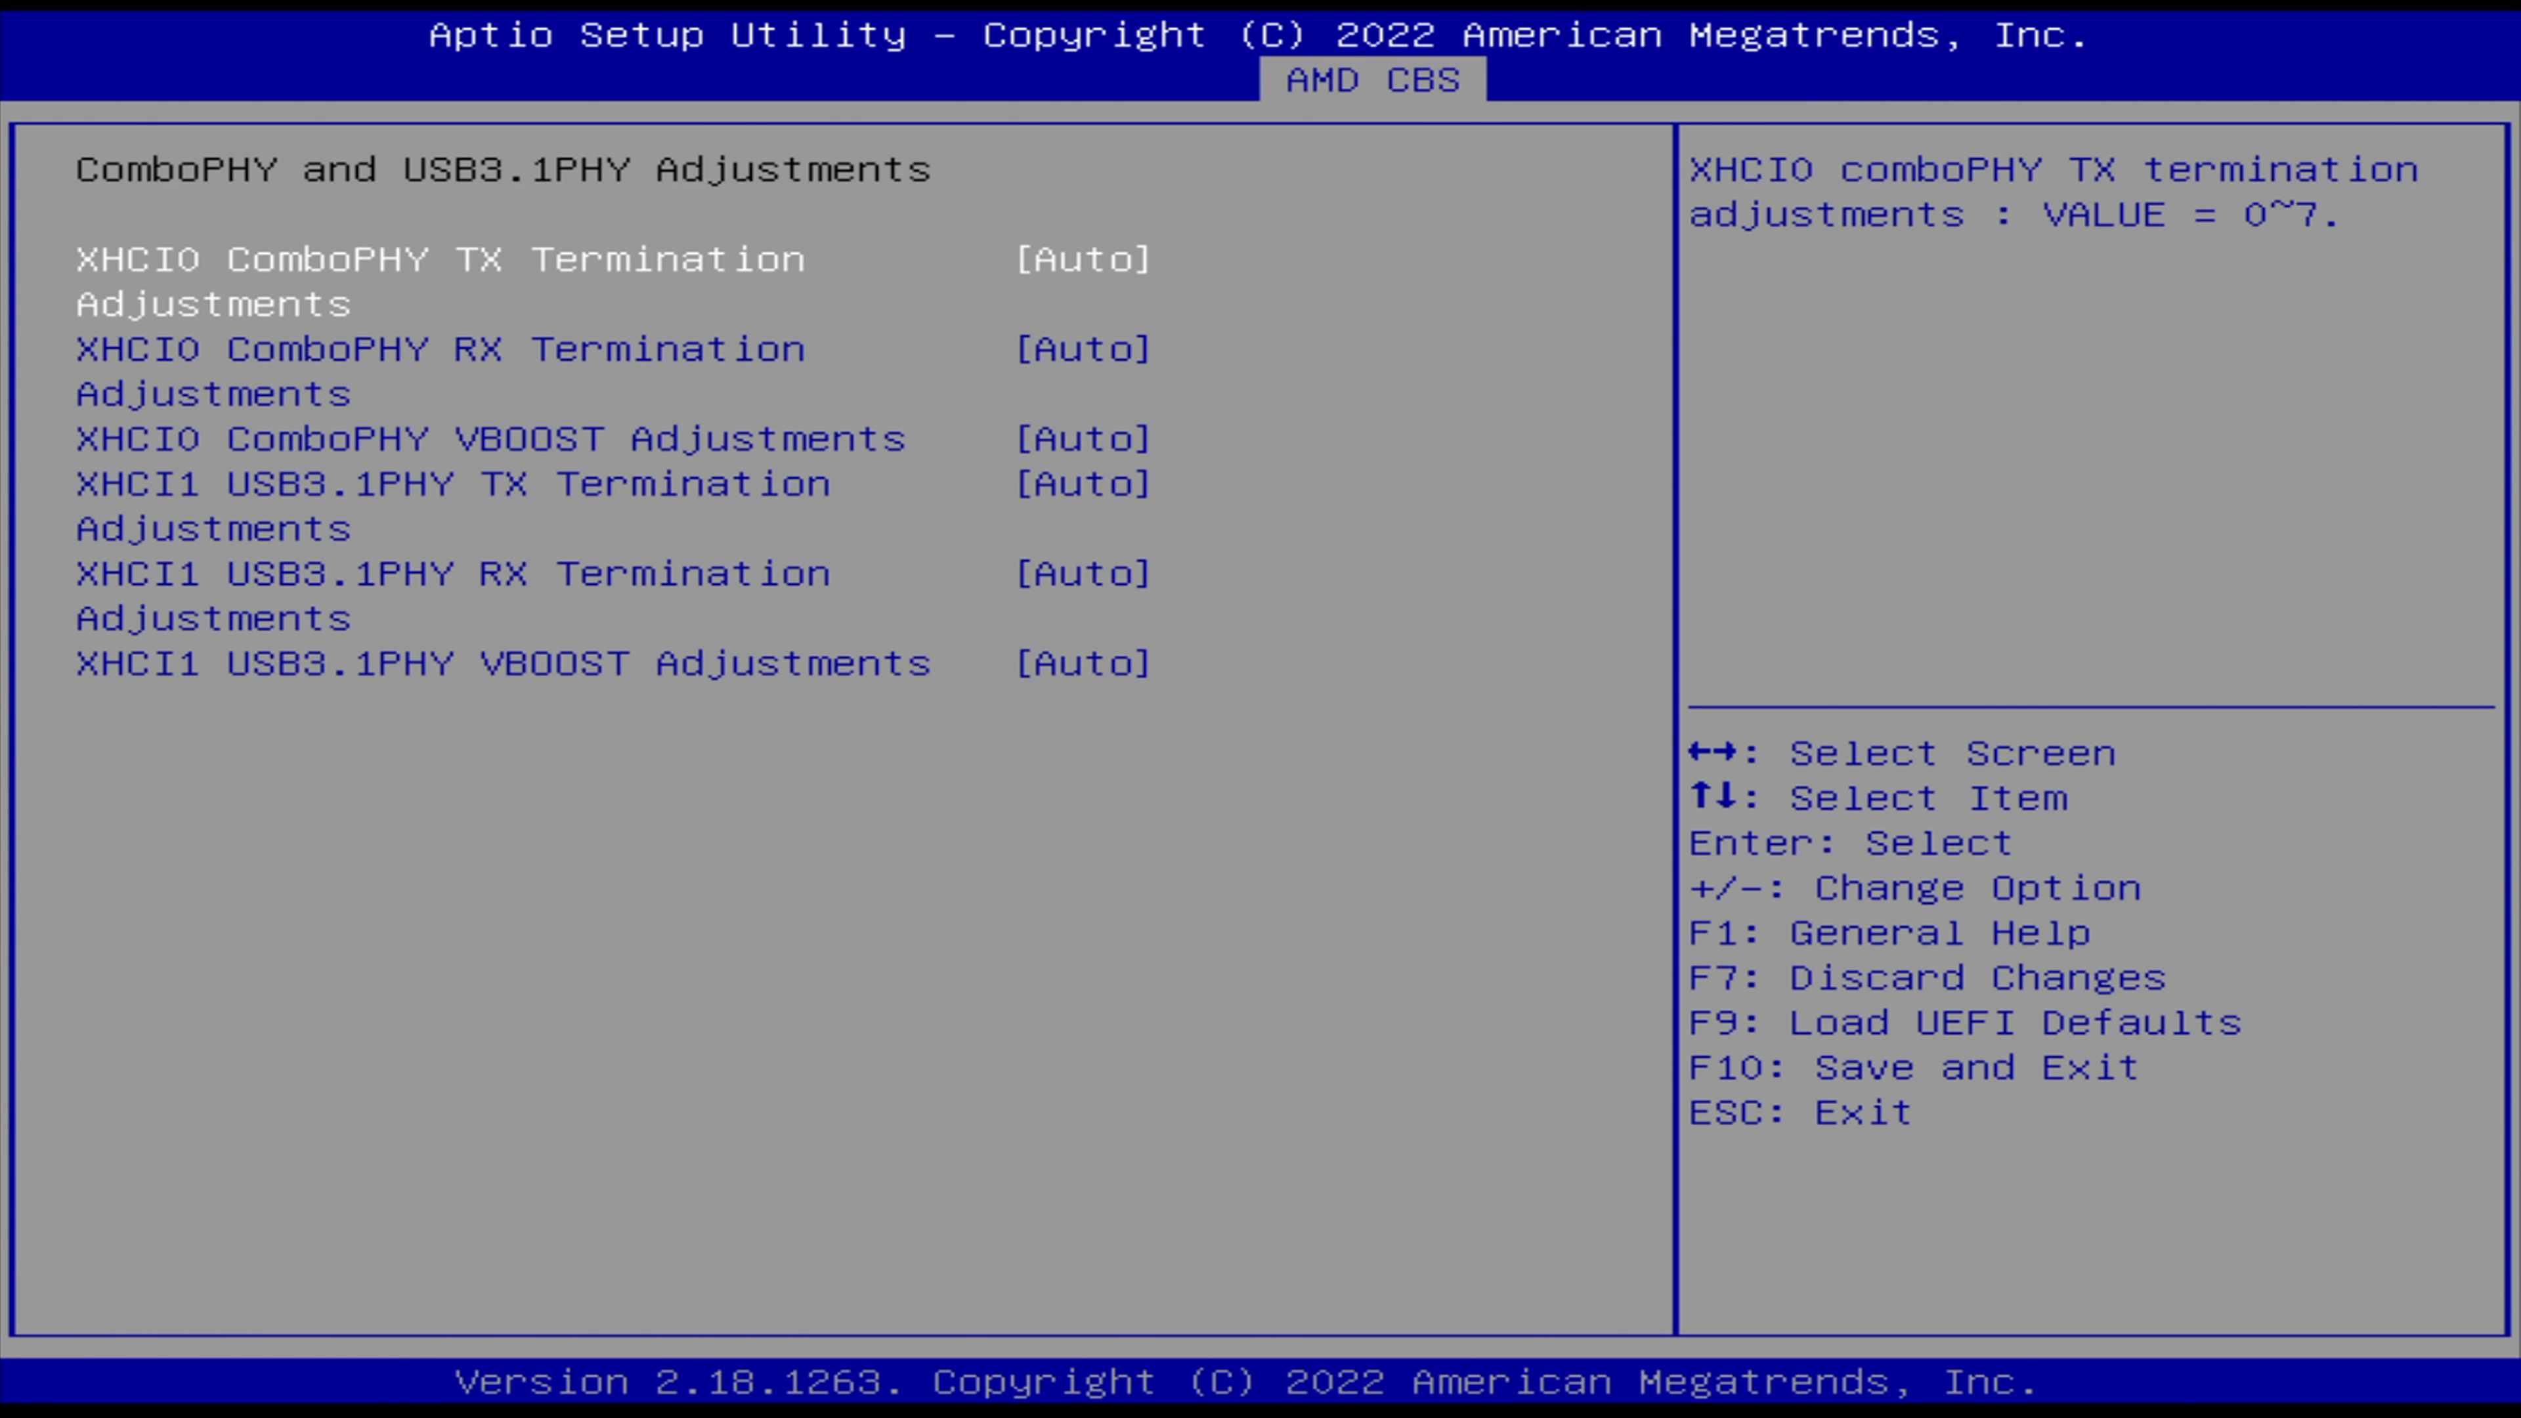
Task: Select XHCI0 ComboPHY VBOOST Adjustments label
Action: click(x=491, y=439)
